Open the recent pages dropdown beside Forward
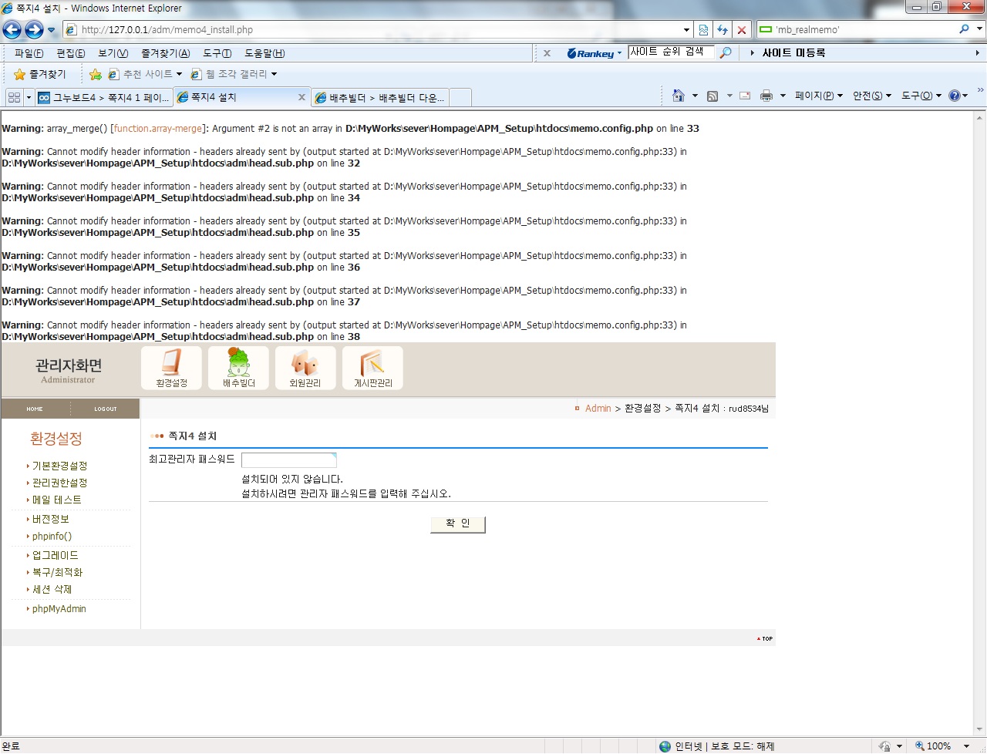Viewport: 987px width, 754px height. [52, 30]
